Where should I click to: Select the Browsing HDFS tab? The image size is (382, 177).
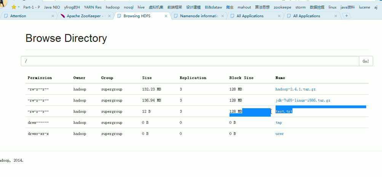(142, 16)
